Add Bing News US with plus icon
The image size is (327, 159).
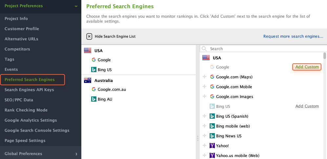[x=205, y=136]
